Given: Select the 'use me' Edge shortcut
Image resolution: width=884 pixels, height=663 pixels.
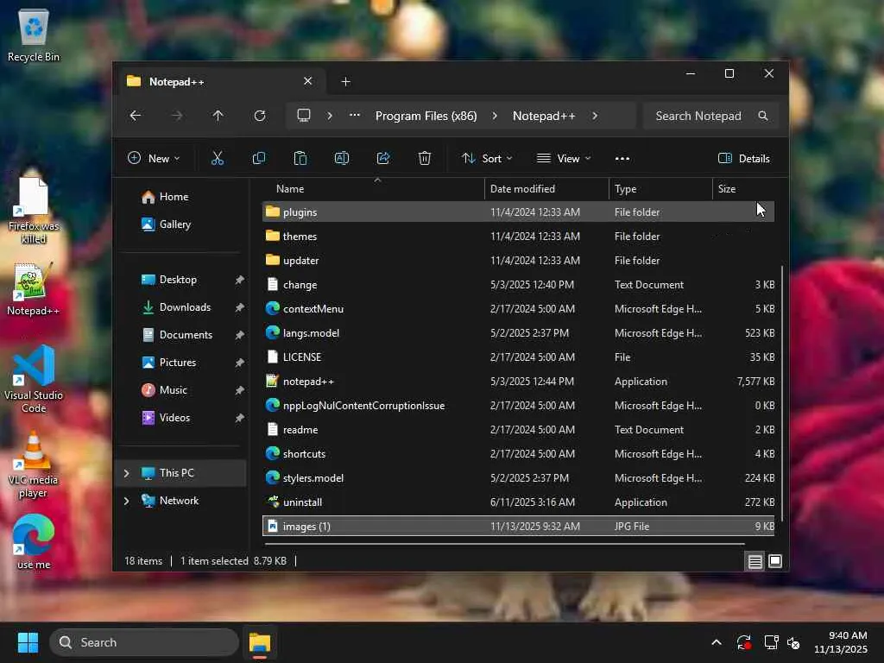Looking at the screenshot, I should pyautogui.click(x=34, y=541).
